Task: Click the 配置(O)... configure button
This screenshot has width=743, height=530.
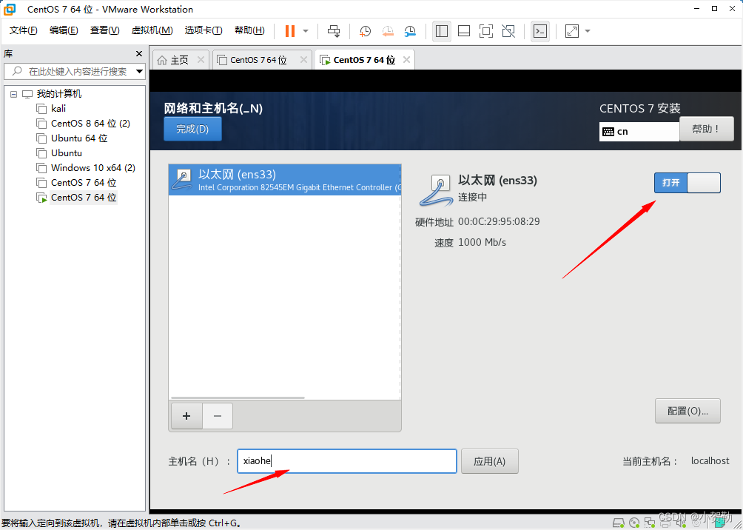Action: [x=687, y=411]
